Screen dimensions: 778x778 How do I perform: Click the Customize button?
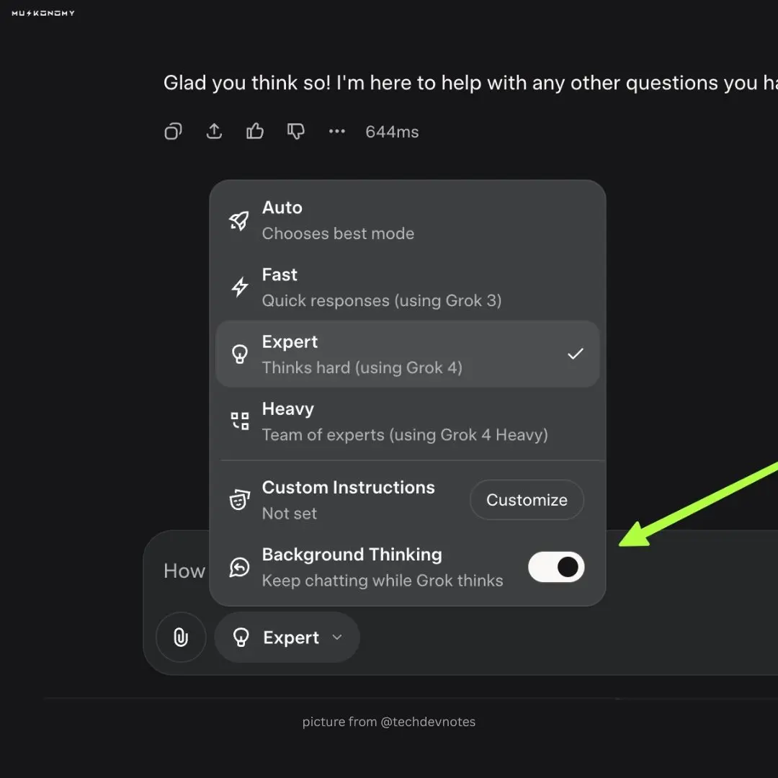(x=527, y=500)
